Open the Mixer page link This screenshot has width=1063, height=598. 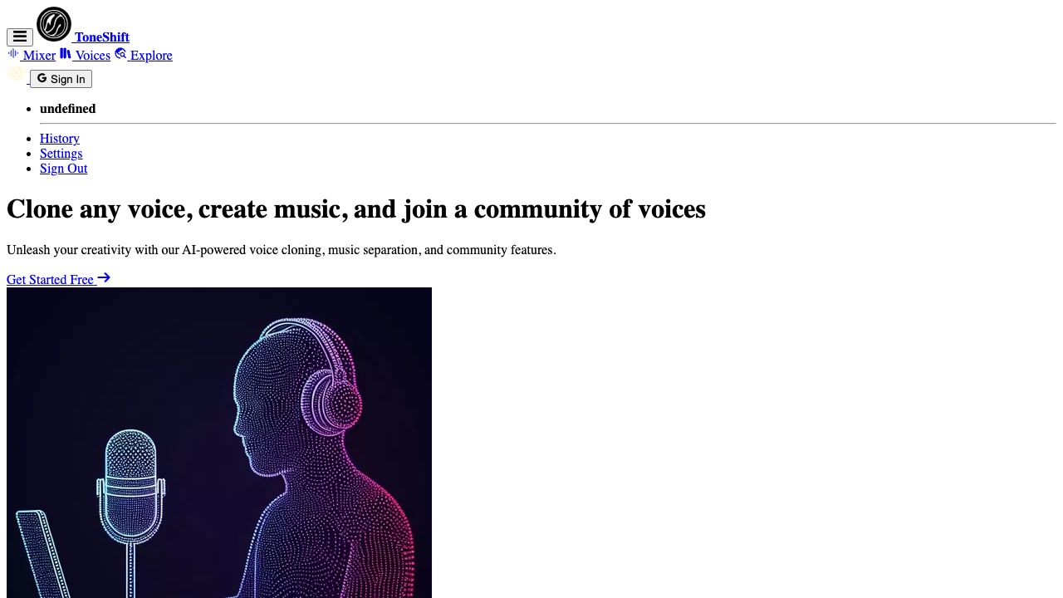click(x=39, y=56)
